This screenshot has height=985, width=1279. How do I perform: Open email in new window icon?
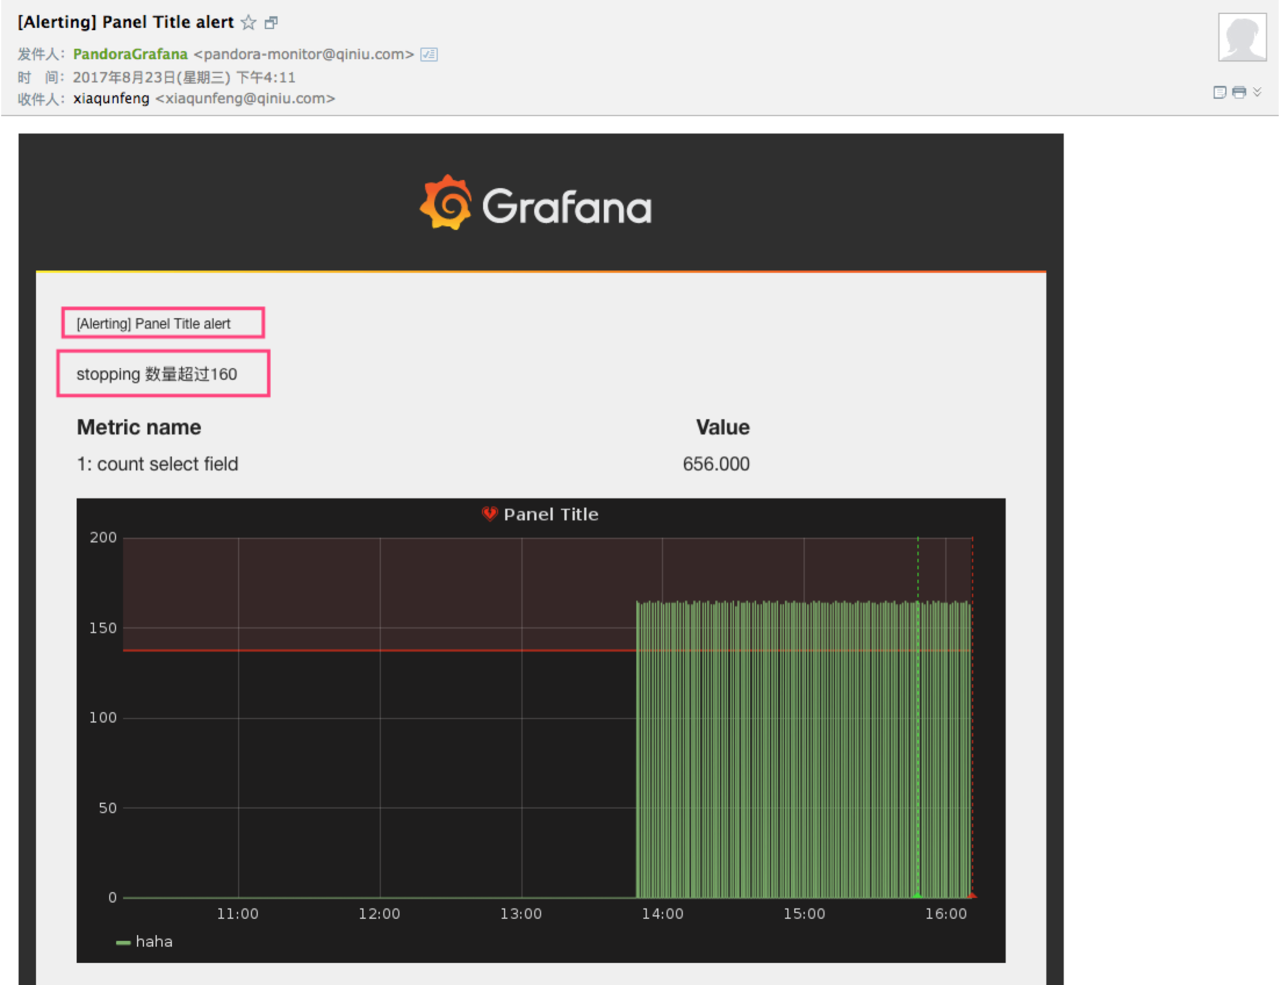[x=271, y=23]
